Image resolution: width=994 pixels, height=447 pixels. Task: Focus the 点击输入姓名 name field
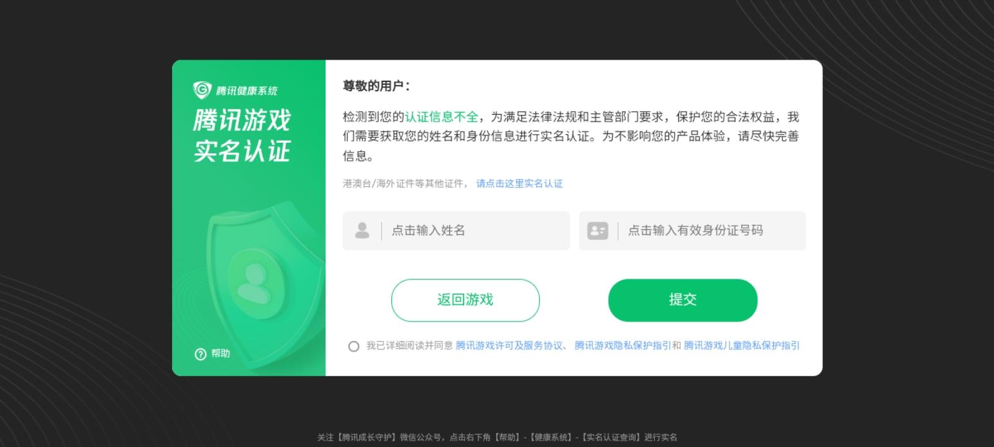(x=456, y=231)
